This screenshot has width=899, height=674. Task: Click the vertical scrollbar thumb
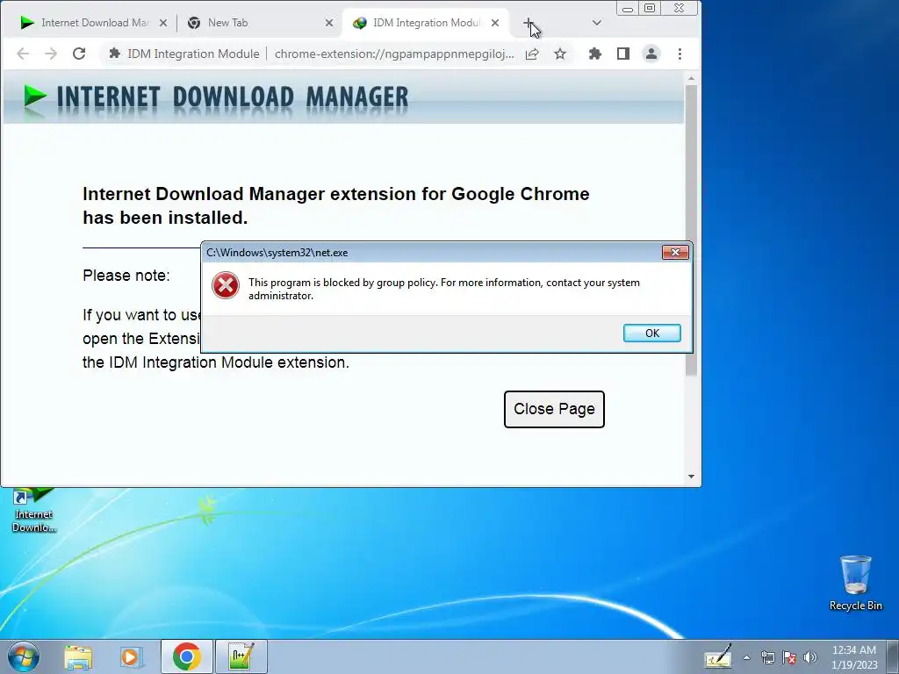click(x=691, y=231)
